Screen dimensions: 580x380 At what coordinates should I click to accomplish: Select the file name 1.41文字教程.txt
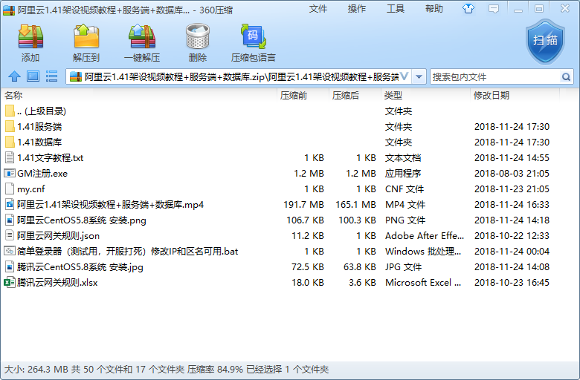click(x=51, y=157)
